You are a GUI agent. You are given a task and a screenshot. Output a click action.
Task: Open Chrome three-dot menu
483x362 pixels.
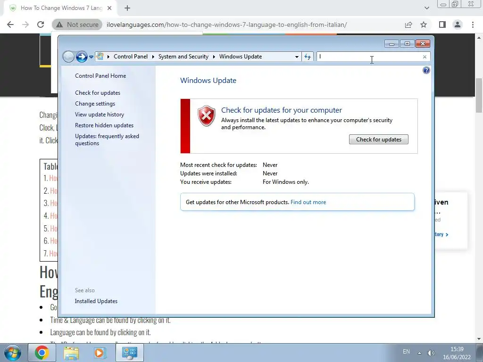tap(473, 25)
